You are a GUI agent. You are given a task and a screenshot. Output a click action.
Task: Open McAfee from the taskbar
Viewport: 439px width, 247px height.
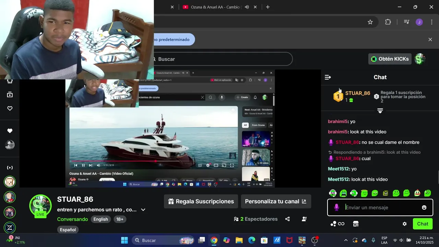coord(289,240)
